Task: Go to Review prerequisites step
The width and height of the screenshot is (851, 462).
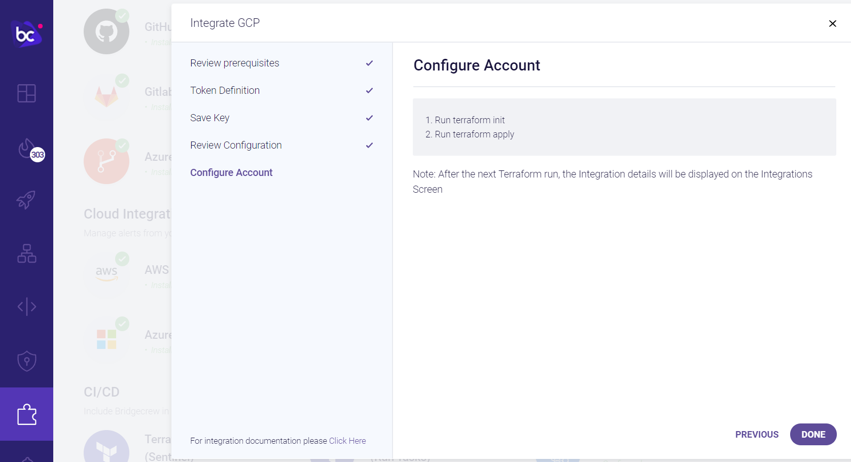Action: click(x=235, y=63)
